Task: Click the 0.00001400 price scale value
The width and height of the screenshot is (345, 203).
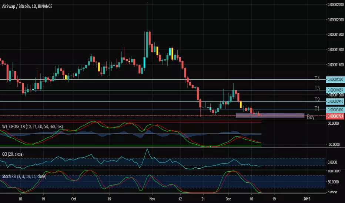Action: pyautogui.click(x=335, y=65)
